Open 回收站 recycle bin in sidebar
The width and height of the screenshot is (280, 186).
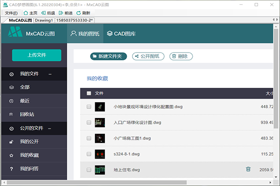[x=26, y=114]
